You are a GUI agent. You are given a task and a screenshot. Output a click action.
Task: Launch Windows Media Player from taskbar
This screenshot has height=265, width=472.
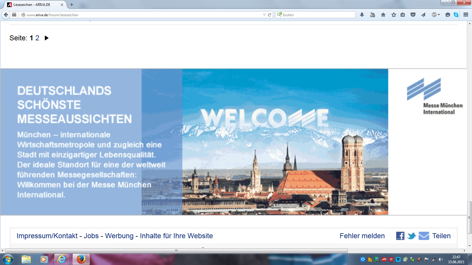pos(44,259)
